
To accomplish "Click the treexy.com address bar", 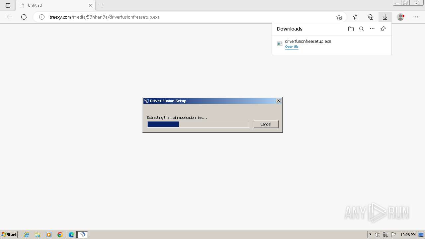I will (189, 17).
